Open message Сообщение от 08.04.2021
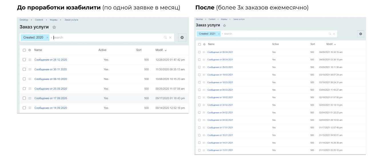The height and width of the screenshot is (158, 383). (x=220, y=59)
